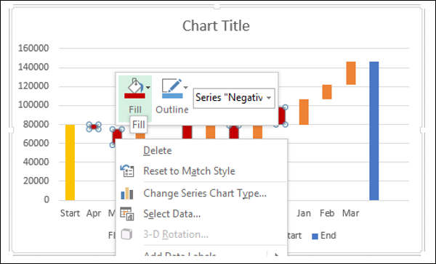This screenshot has width=436, height=264.
Task: Click the 3-D Rotation cube icon
Action: pyautogui.click(x=126, y=234)
